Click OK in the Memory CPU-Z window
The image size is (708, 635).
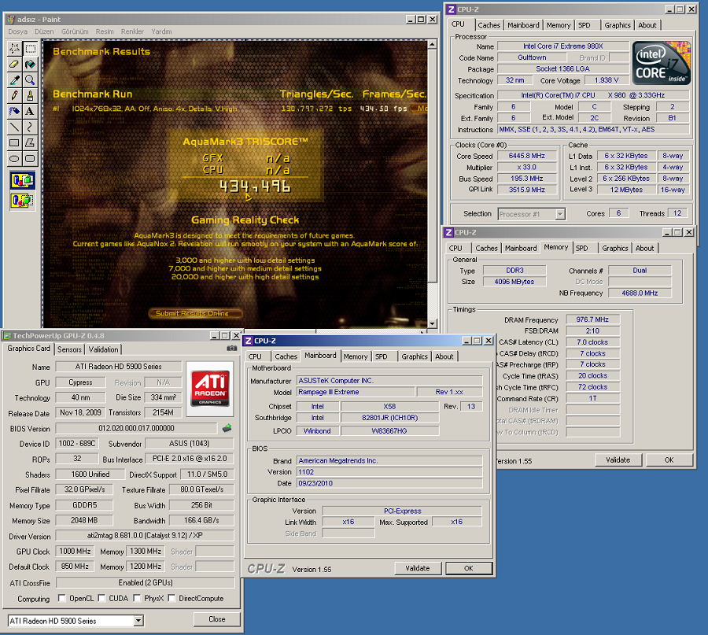point(669,460)
